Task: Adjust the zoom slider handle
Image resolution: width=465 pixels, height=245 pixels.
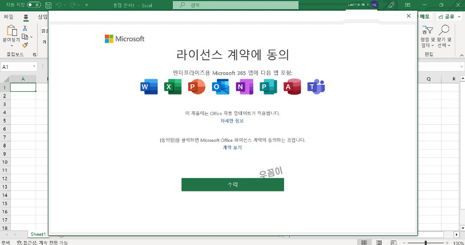Action: click(426, 243)
